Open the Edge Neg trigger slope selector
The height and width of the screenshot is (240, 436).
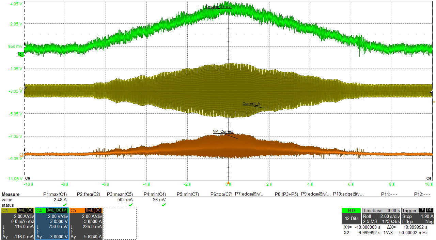tap(408, 222)
